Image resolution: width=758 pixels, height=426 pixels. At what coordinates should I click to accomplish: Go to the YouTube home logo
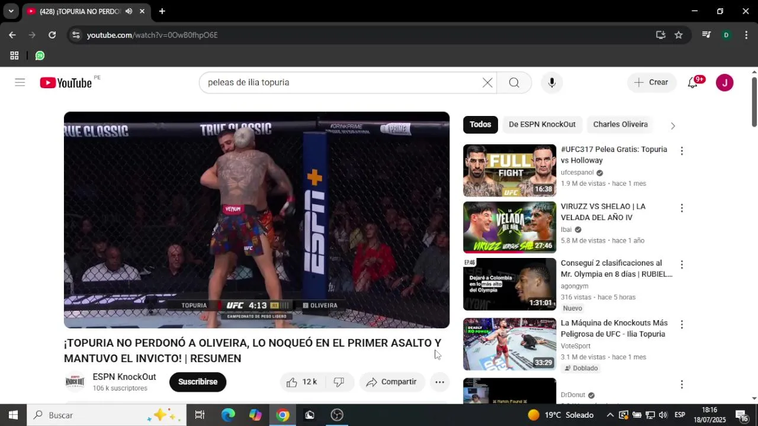[x=66, y=83]
